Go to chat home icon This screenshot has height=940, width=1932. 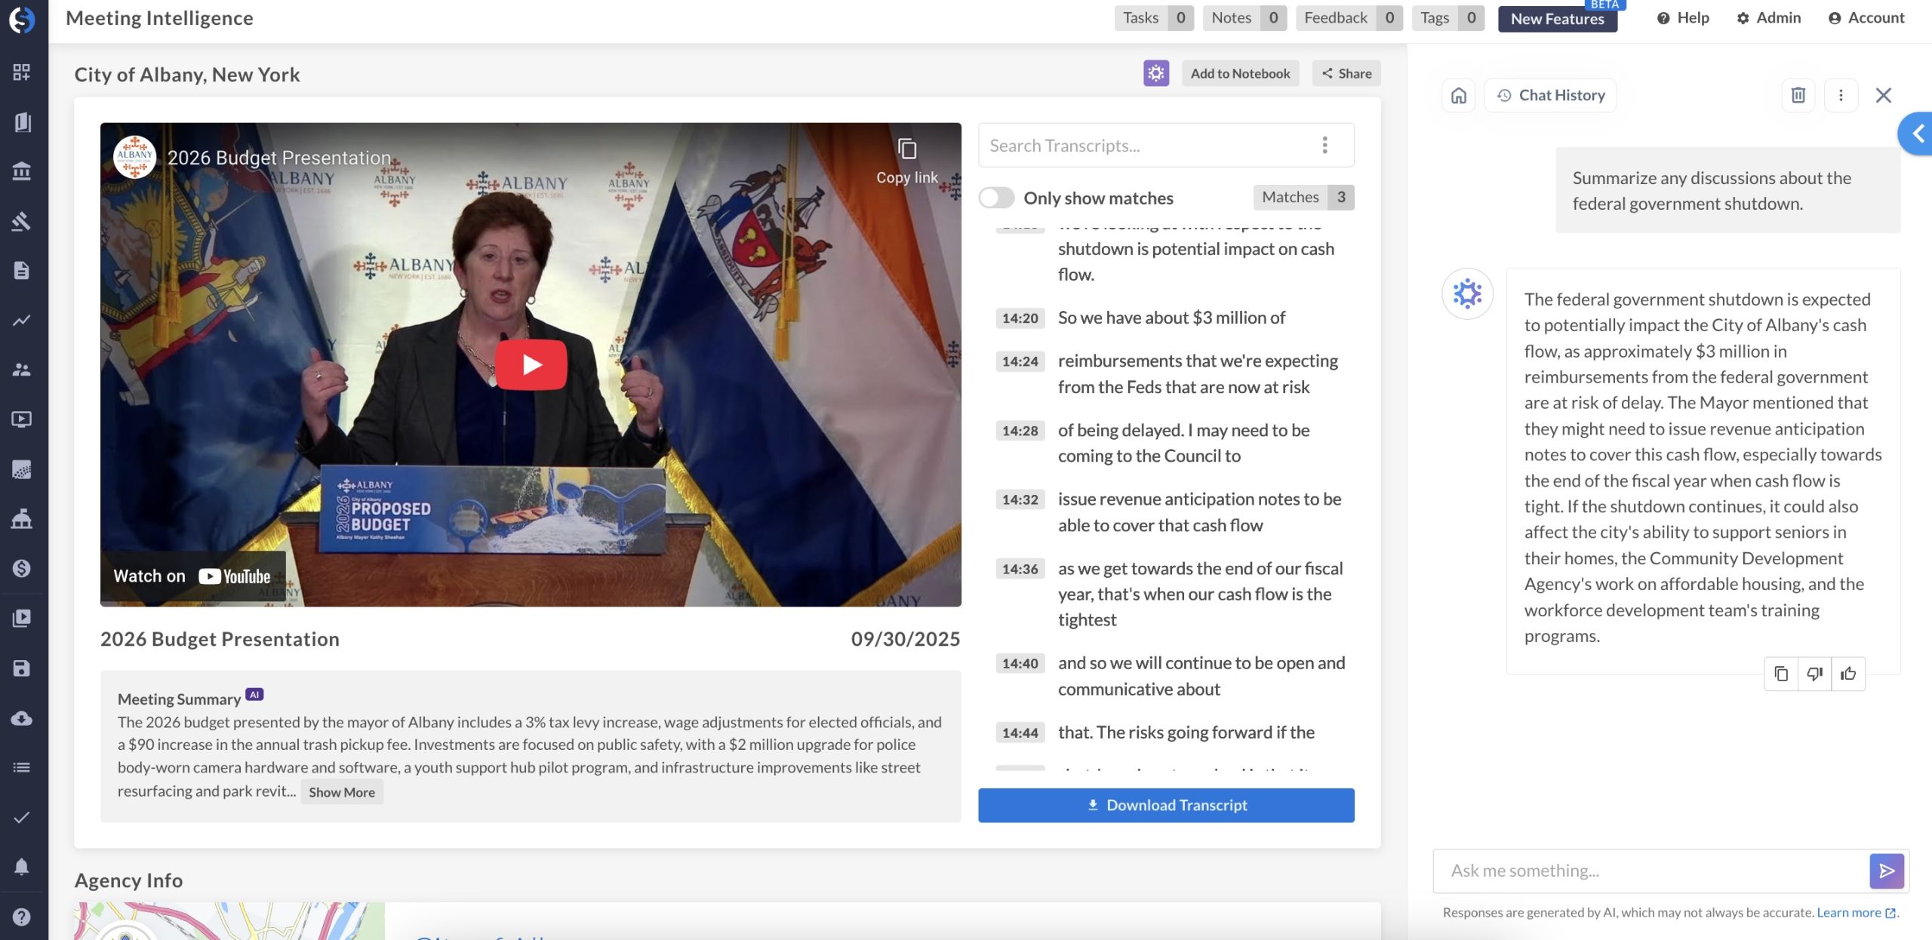click(x=1459, y=95)
